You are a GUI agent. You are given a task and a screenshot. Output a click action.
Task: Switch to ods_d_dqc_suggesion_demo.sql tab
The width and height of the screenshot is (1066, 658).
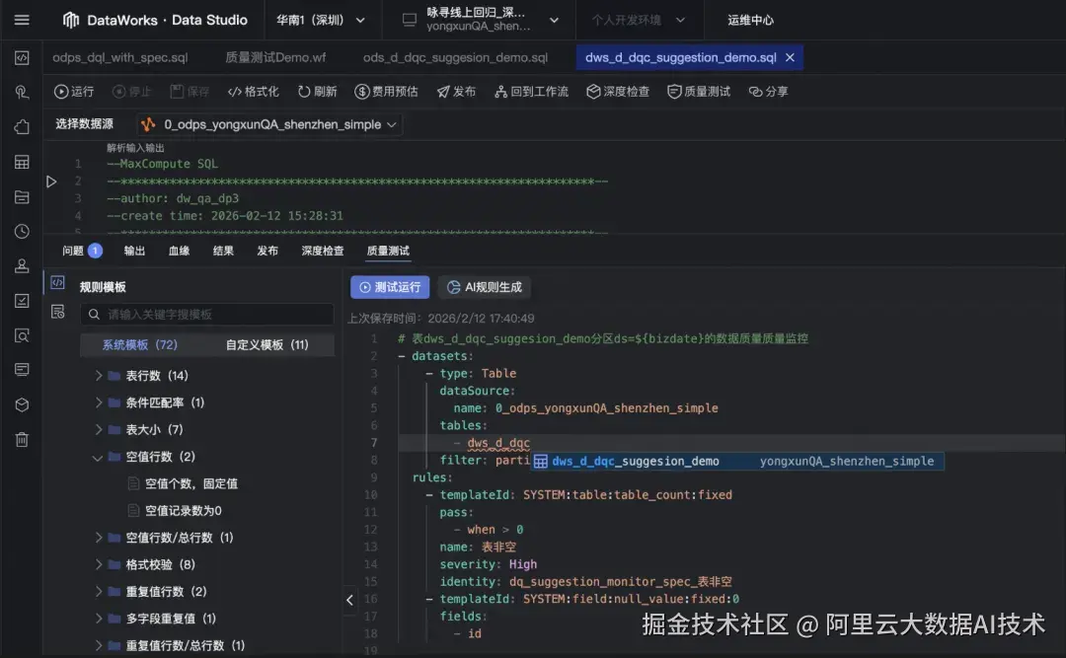click(x=455, y=58)
